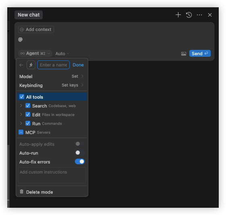Image resolution: width=226 pixels, height=215 pixels.
Task: Click the image attachment icon
Action: pos(183,54)
